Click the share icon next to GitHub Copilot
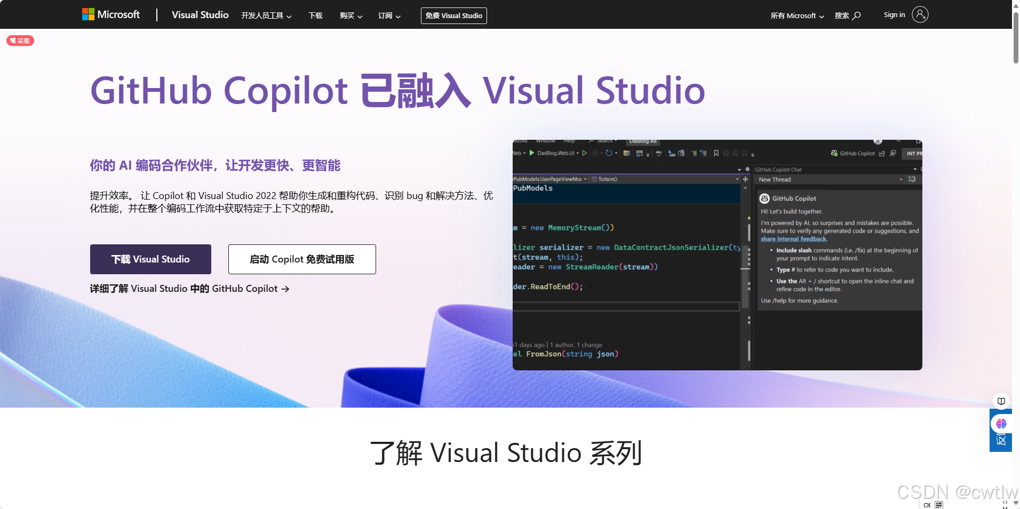1020x509 pixels. pyautogui.click(x=882, y=153)
